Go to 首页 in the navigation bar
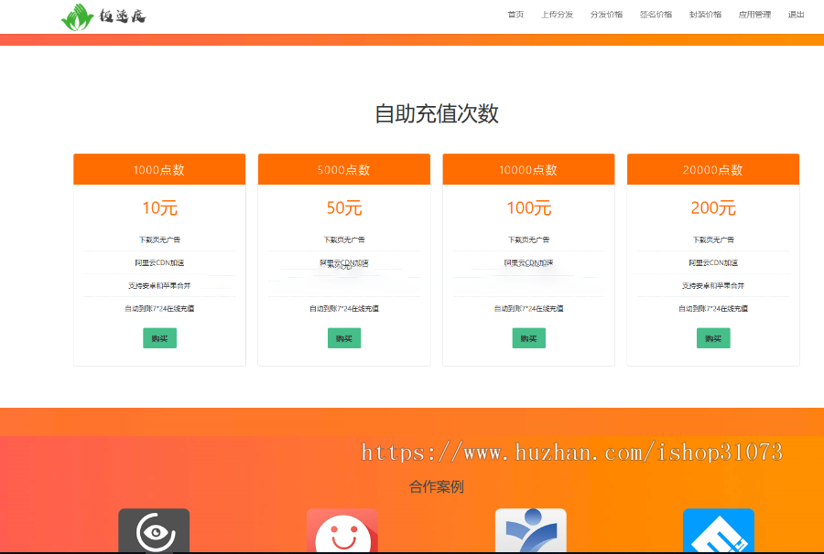The width and height of the screenshot is (824, 554). point(515,14)
